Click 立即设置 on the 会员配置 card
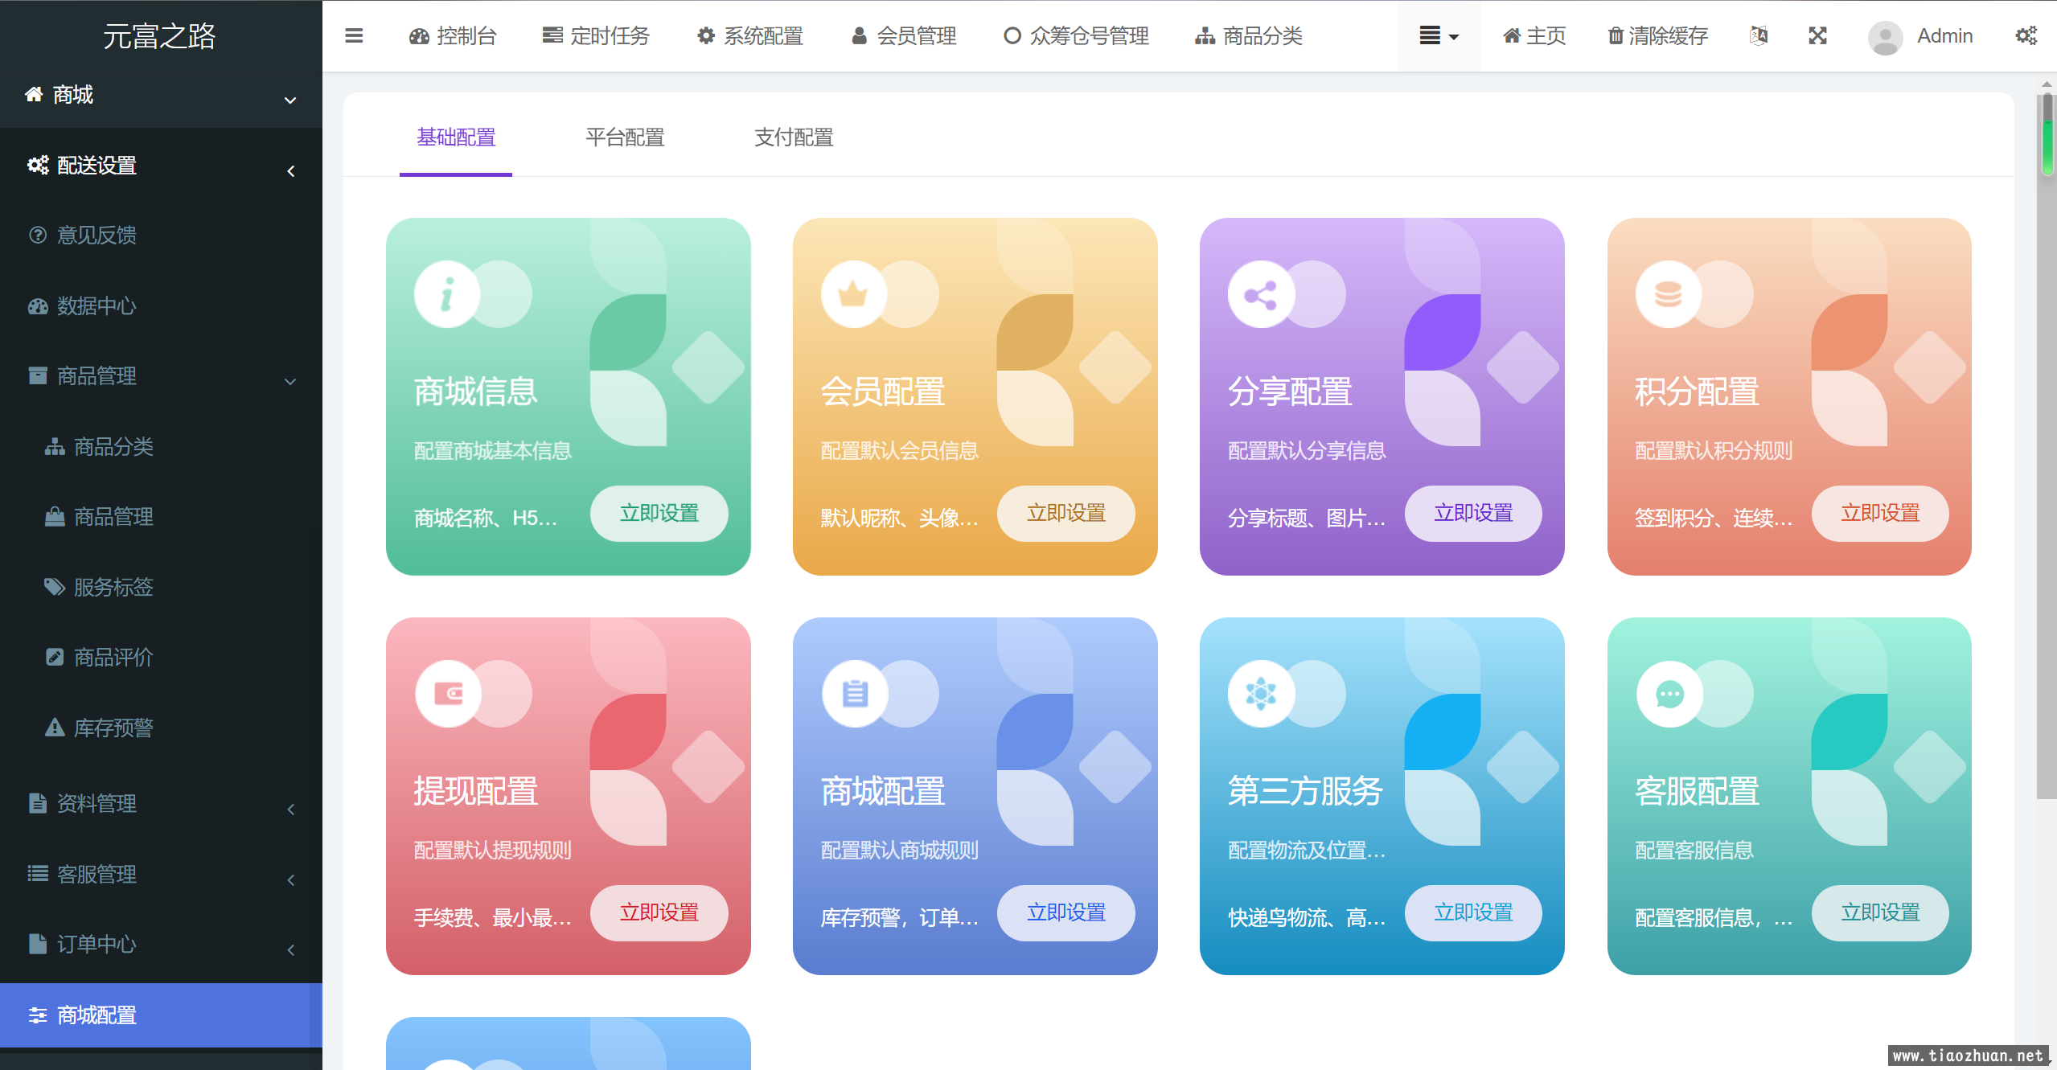Screen dimensions: 2057x1070 (1066, 513)
